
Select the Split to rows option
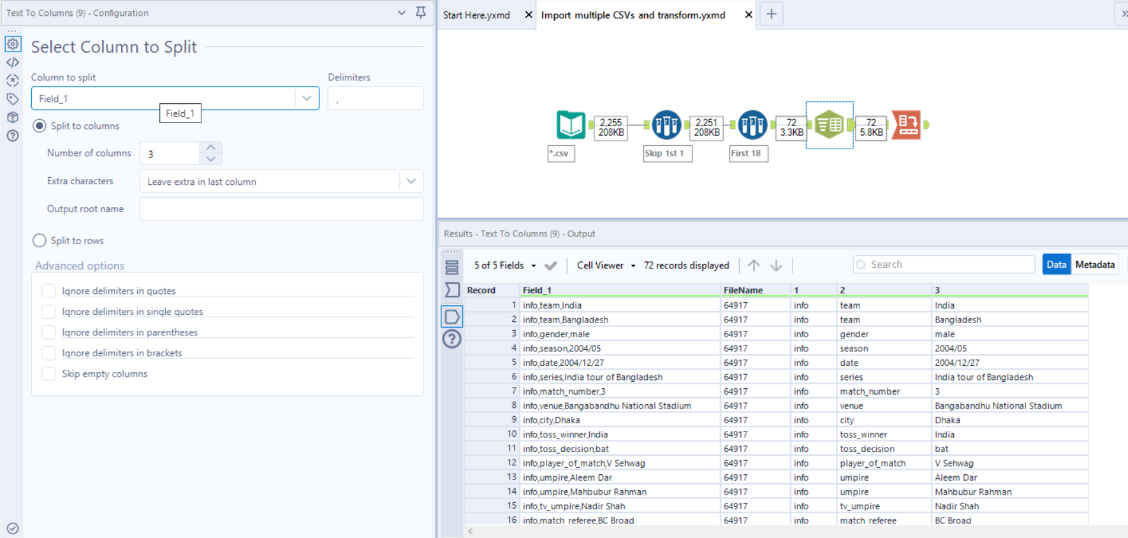(40, 240)
